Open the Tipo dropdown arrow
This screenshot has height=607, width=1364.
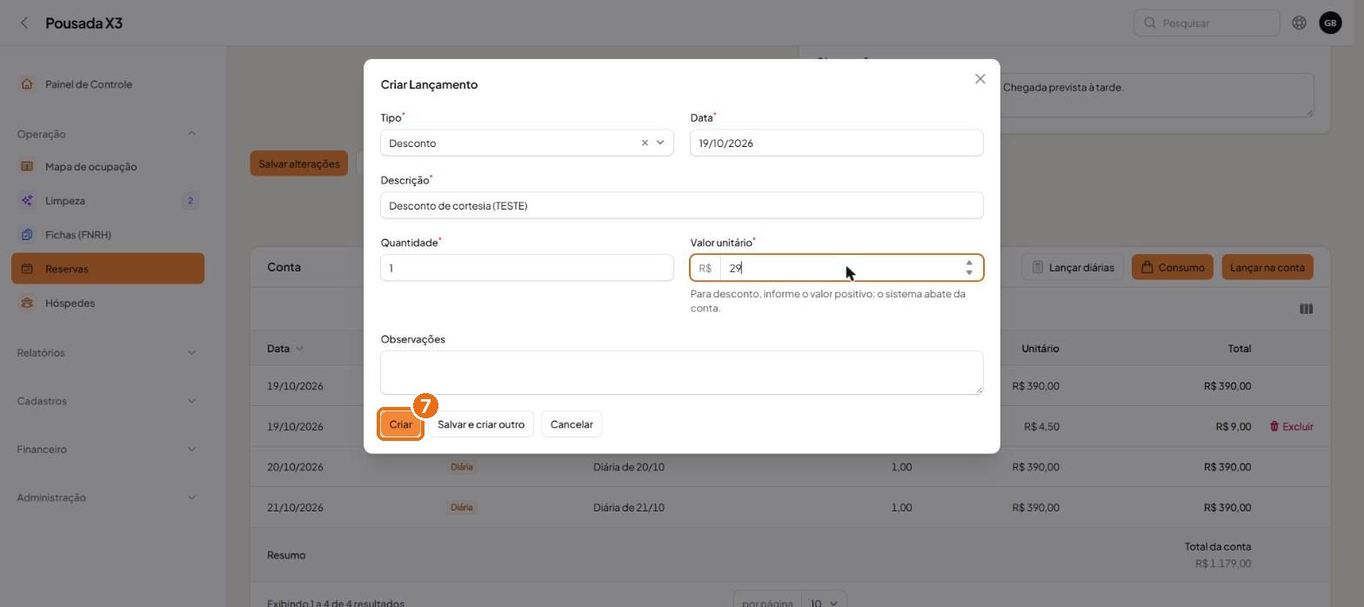pos(660,143)
